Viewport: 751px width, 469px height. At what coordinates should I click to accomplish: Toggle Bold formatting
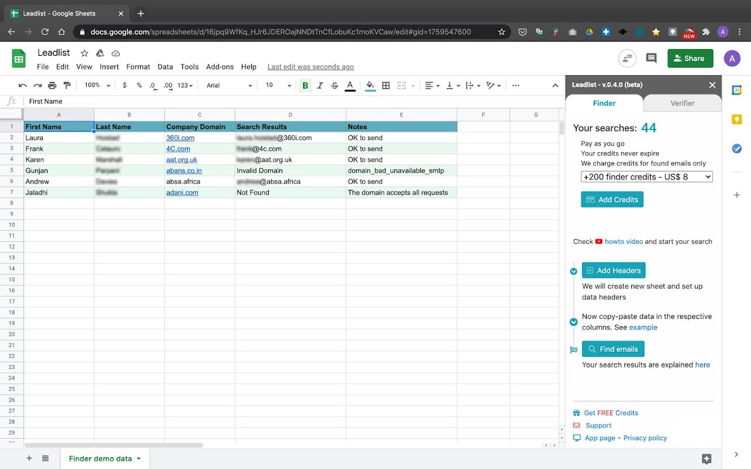tap(305, 86)
